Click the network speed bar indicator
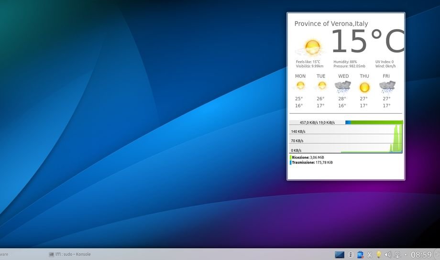Screen dimensions: 440x260 (x=374, y=122)
